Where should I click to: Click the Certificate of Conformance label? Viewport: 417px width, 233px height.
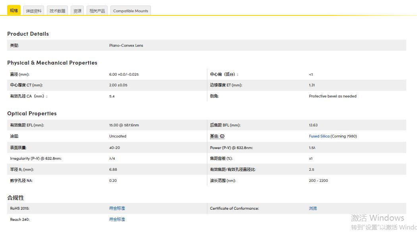(234, 208)
